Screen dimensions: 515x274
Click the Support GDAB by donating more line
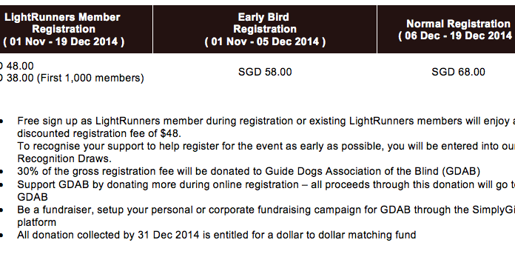[x=266, y=184]
